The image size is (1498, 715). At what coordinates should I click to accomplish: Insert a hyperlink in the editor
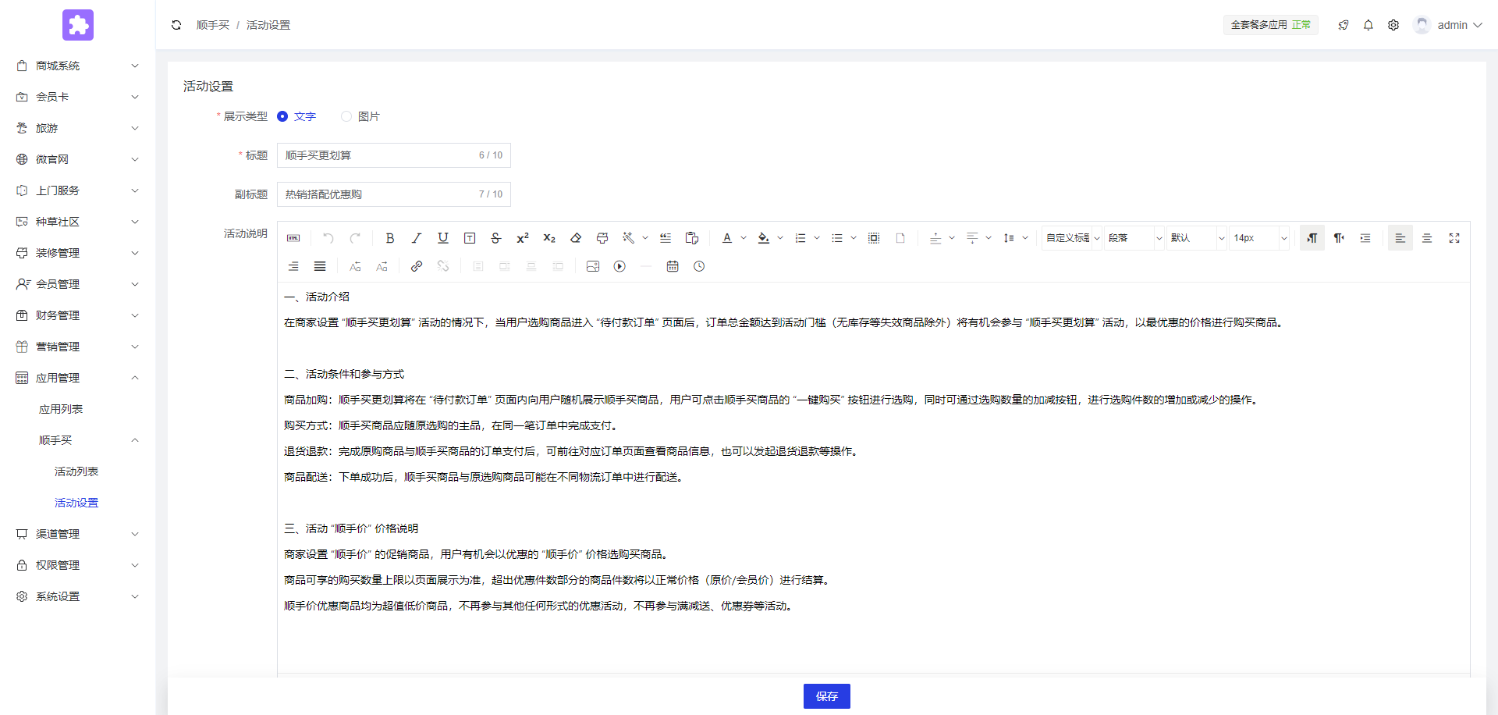click(416, 266)
